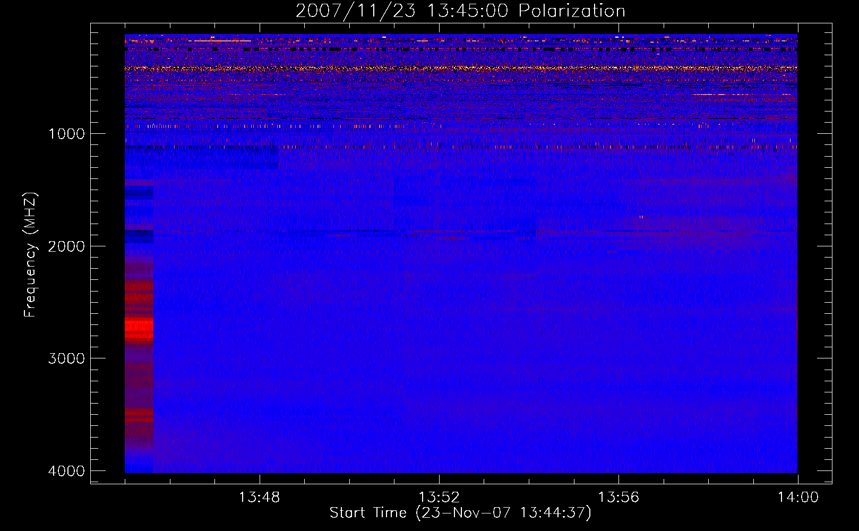This screenshot has width=859, height=531.
Task: Click the 1000 frequency tick label
Action: (66, 133)
